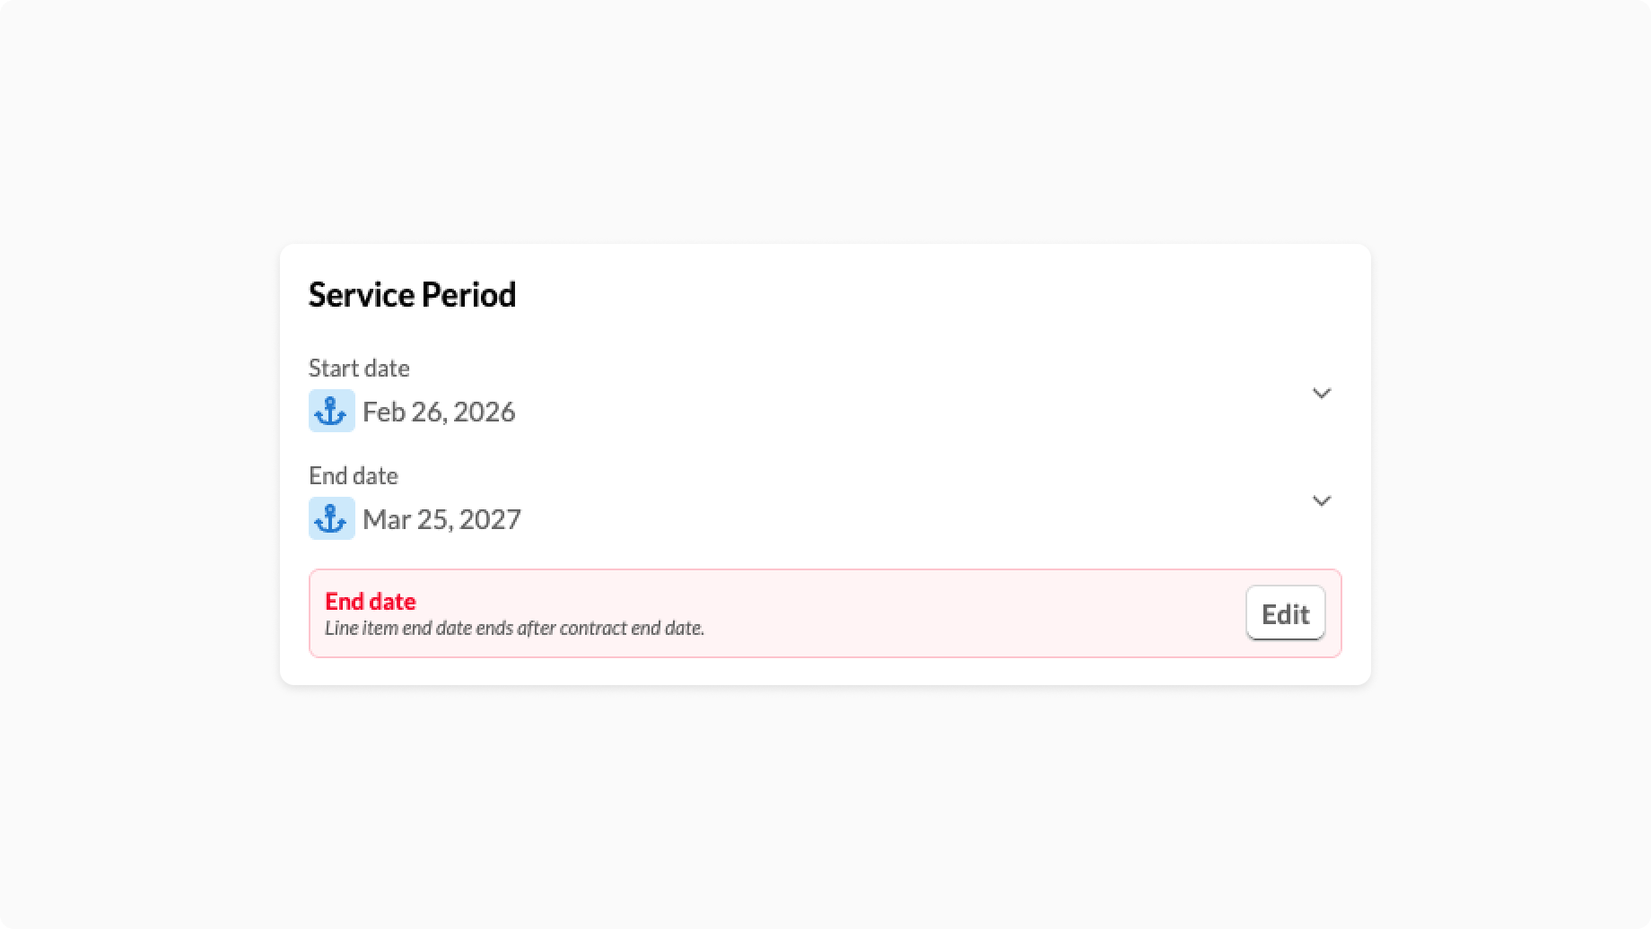Click the italic line item end date message
Screen dimensions: 1651x929
[x=514, y=628]
